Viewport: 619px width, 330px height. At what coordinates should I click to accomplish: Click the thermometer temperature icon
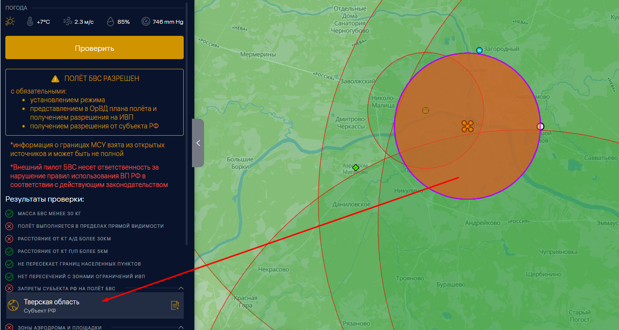coord(30,22)
